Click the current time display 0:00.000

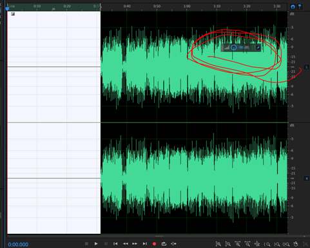[18, 245]
